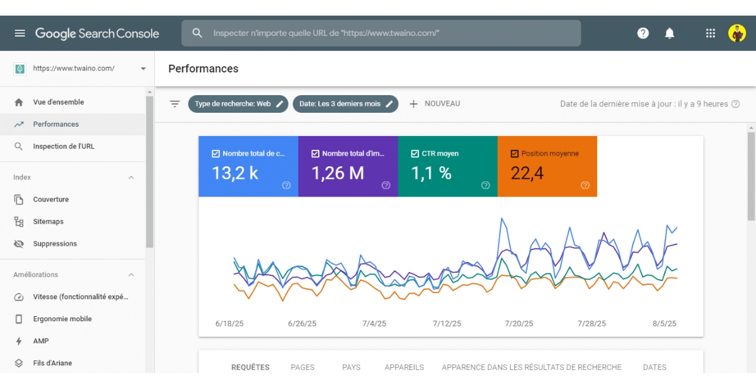The height and width of the screenshot is (378, 756).
Task: Switch to the Appareils tab
Action: tap(404, 367)
